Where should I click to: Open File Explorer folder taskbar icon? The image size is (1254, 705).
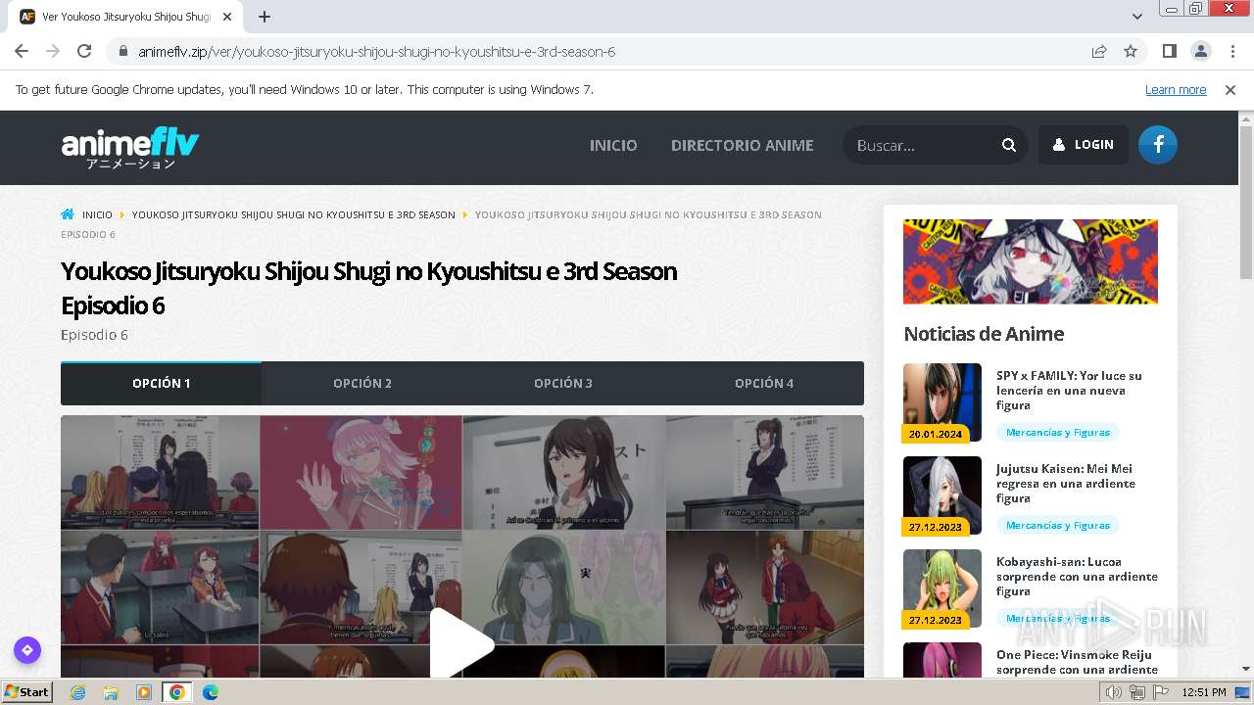point(111,692)
